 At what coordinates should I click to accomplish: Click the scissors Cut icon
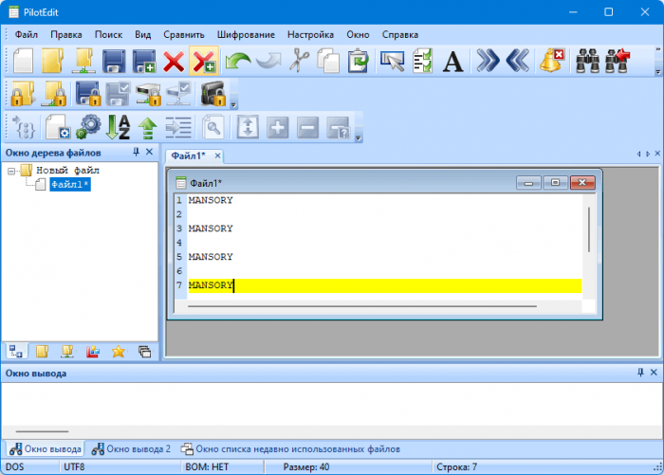click(x=300, y=62)
